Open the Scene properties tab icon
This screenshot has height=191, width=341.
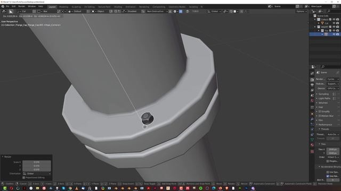point(312,95)
